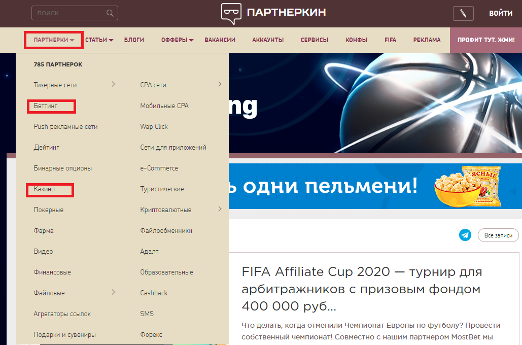Open the ПАРТНЕРКИ dropdown menu
Viewport: 522px width, 345px height.
pyautogui.click(x=54, y=40)
